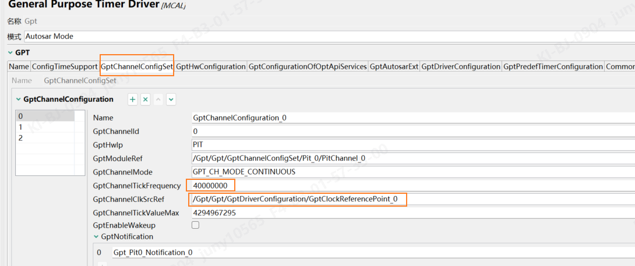635x266 pixels.
Task: Select channel 1 in the channel list
Action: click(21, 127)
